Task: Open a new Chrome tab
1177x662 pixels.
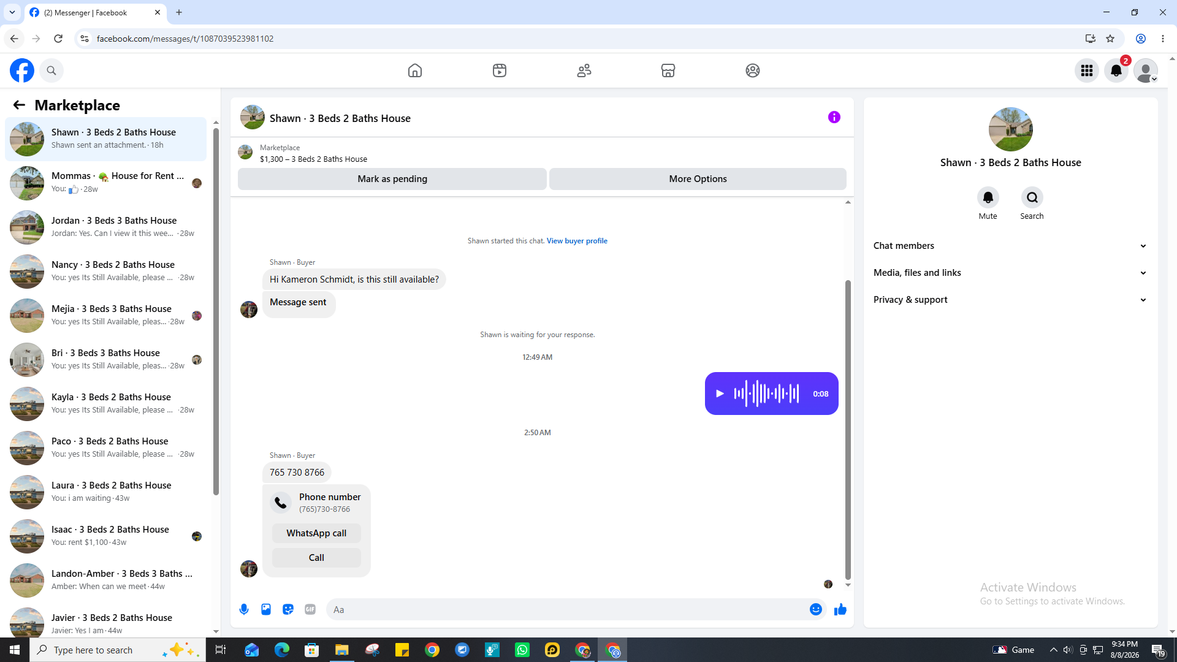Action: point(179,12)
